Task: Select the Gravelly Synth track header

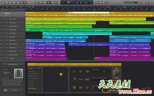Action: (x=13, y=26)
